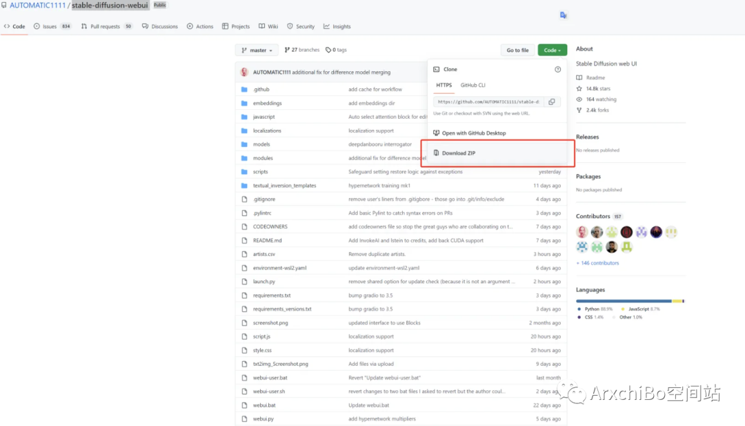Viewport: 745px width, 426px height.
Task: Open the Security tab
Action: (x=301, y=27)
